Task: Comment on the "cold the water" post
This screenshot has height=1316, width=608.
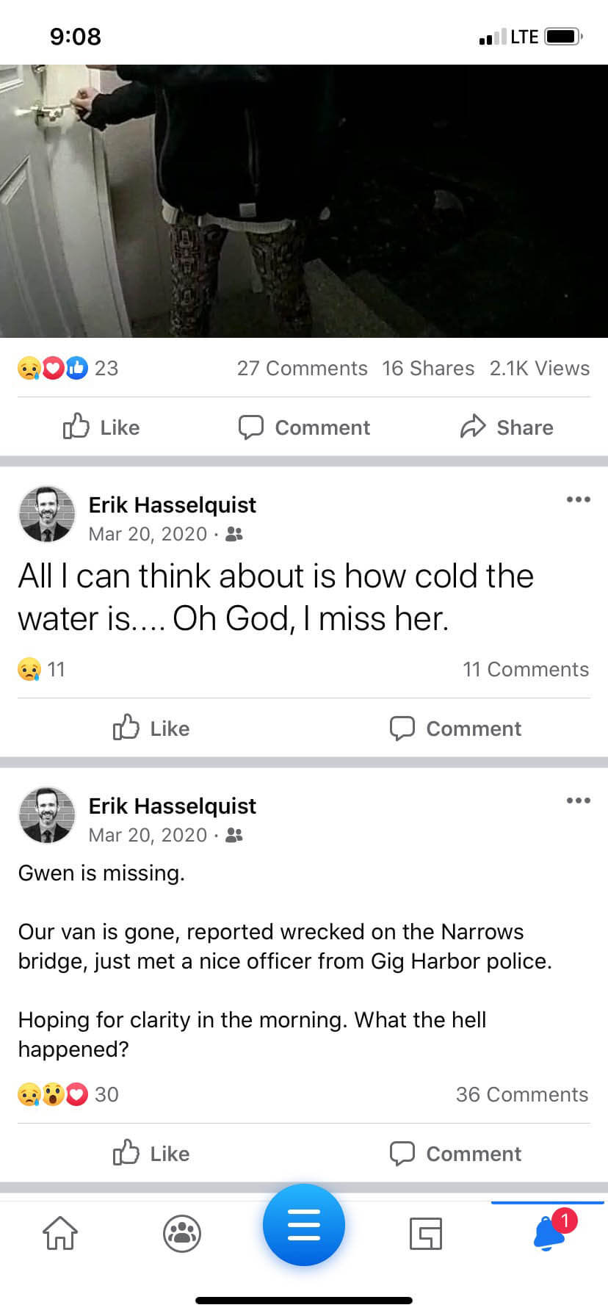Action: point(455,728)
